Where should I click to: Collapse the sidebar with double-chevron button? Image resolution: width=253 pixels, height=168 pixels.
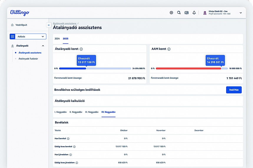click(x=49, y=25)
